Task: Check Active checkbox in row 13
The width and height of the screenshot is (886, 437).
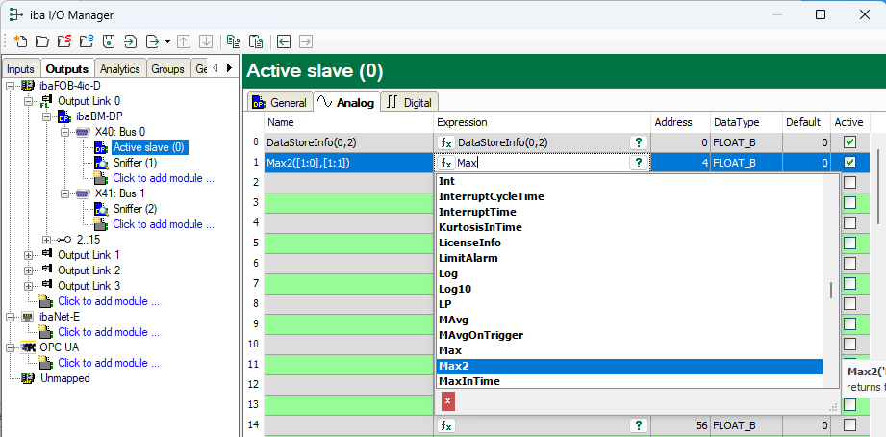Action: 849,405
